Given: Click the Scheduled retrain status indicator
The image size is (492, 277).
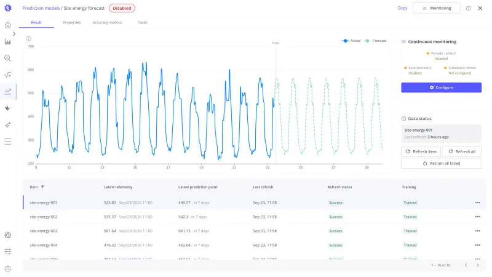Looking at the screenshot, I should [459, 70].
